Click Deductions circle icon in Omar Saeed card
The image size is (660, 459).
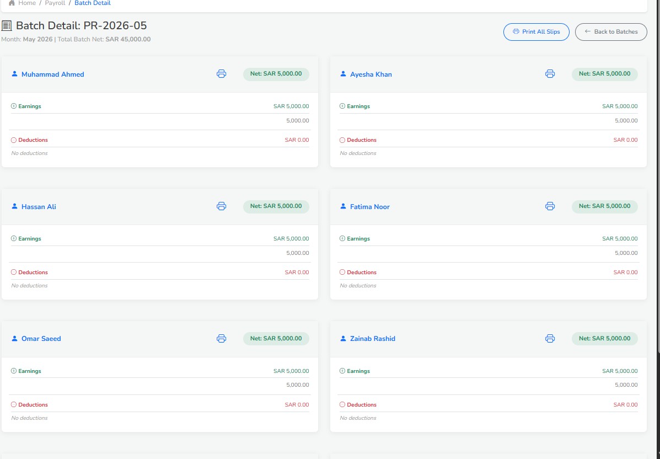click(13, 405)
